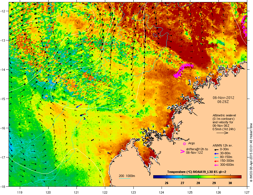Click the Temperature NOAA19_L3U colorbar title
The width and height of the screenshot is (253, 195).
tap(197, 172)
